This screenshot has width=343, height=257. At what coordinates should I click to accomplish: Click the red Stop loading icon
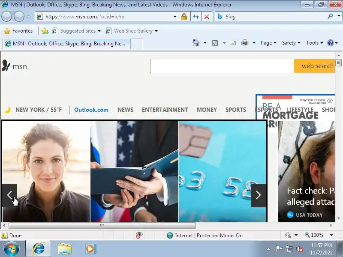point(207,17)
